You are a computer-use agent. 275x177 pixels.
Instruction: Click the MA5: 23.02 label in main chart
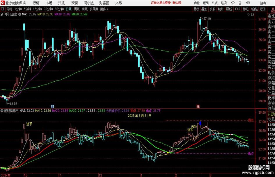click(29, 14)
